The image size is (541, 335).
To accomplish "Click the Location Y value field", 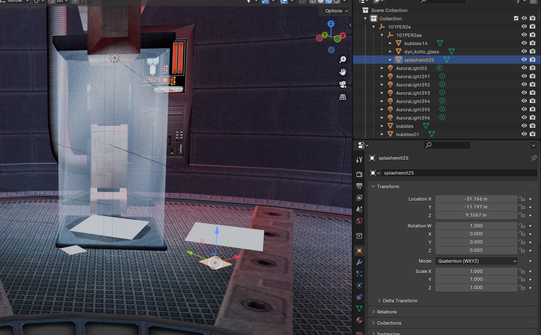I will 476,207.
